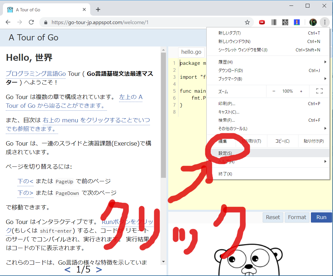Click the gray striped barcode extension icon
The width and height of the screenshot is (333, 276).
click(x=274, y=22)
